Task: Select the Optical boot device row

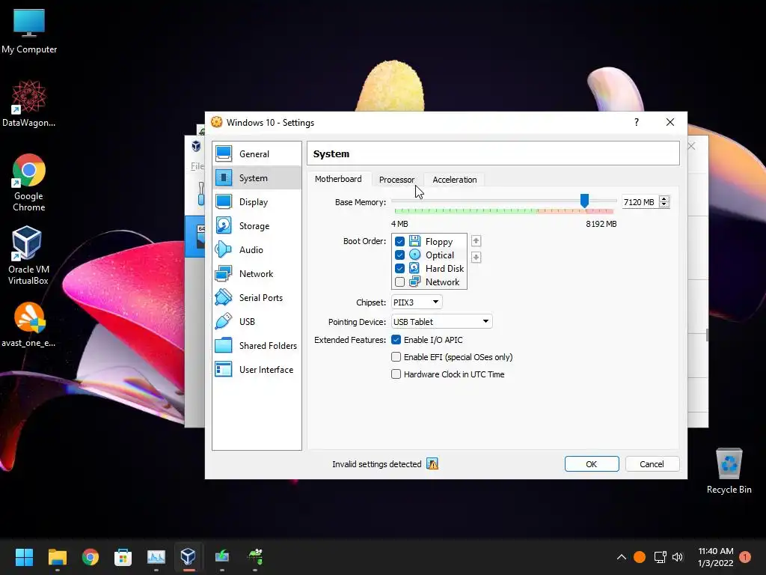Action: [x=429, y=255]
